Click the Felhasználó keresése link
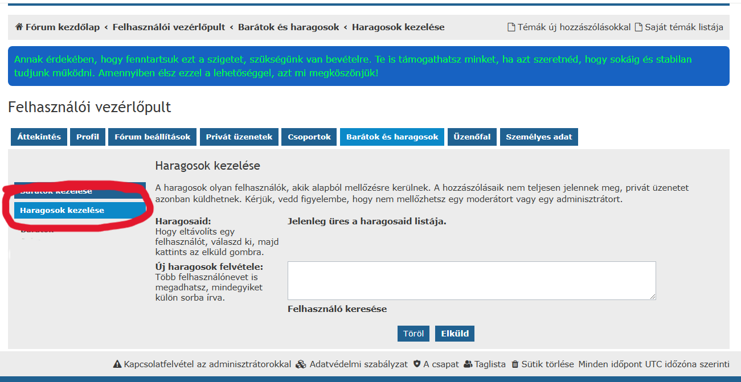This screenshot has height=382, width=741. pyautogui.click(x=337, y=309)
